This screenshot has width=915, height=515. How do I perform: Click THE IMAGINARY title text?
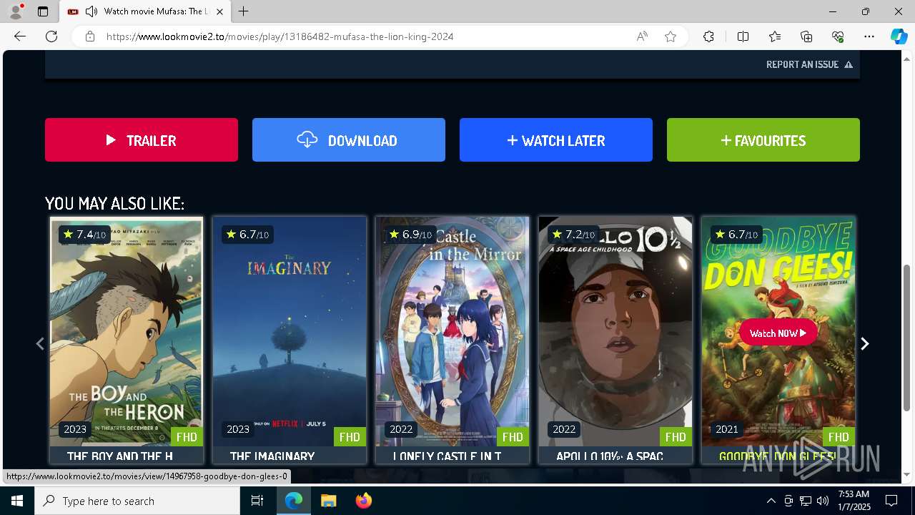[272, 456]
